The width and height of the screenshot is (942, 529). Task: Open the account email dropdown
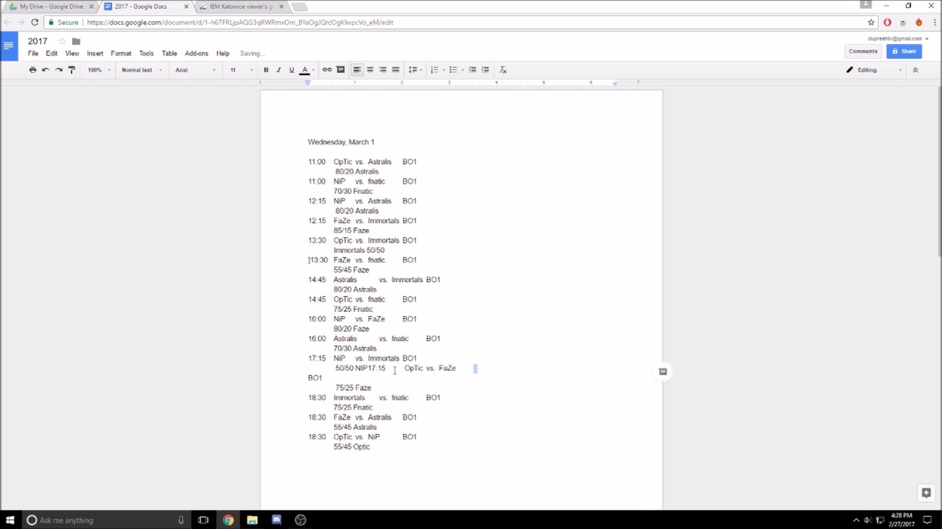(899, 38)
